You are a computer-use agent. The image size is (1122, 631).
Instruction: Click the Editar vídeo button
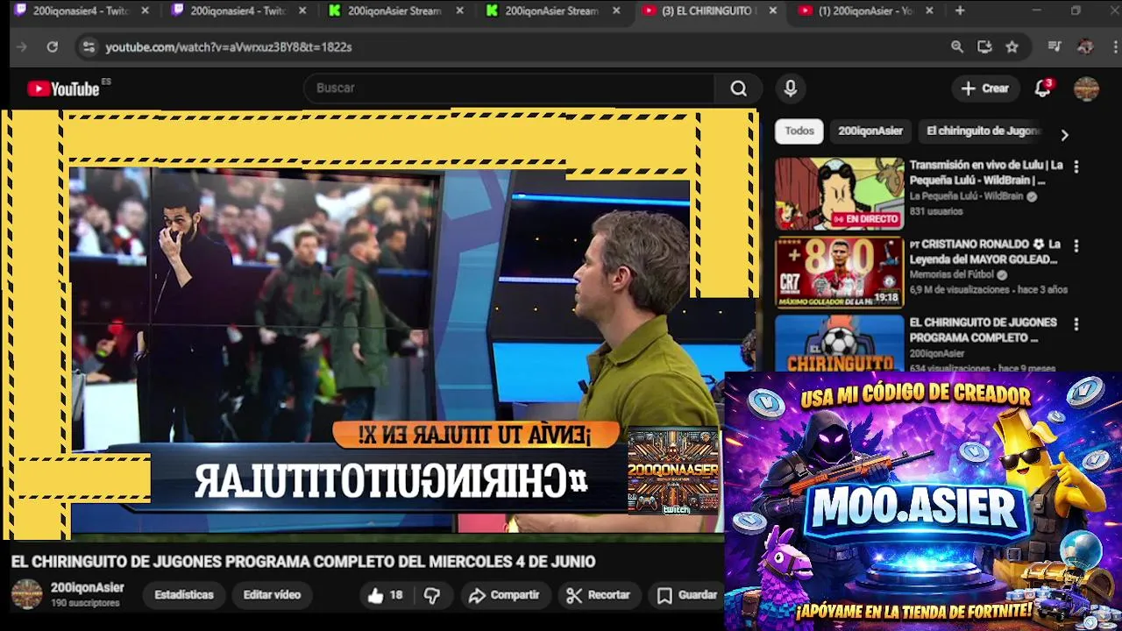[x=272, y=595]
